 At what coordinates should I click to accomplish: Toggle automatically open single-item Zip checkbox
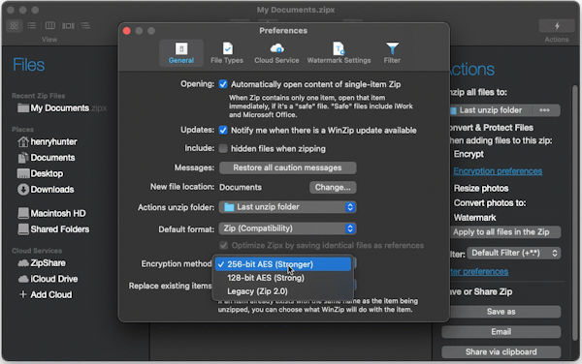click(223, 84)
